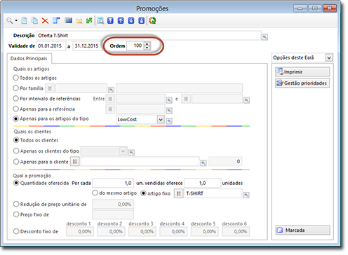Screen dimensions: 348x255
Task: Click the article picker icon beside T-SHIRT
Action: click(x=178, y=193)
